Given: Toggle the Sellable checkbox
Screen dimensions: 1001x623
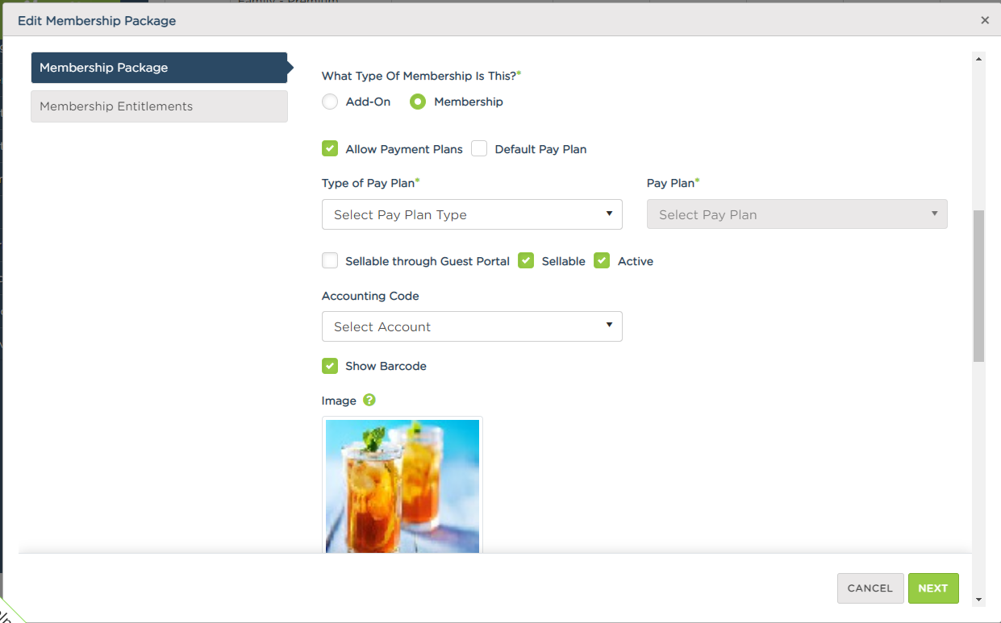Looking at the screenshot, I should coord(526,260).
